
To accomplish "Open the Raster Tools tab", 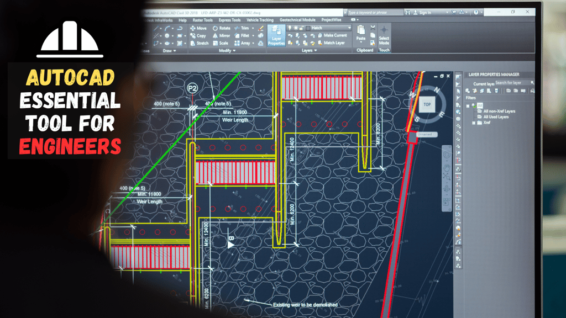I will click(202, 20).
